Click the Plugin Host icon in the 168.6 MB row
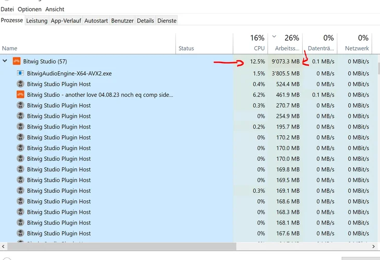 coord(20,201)
